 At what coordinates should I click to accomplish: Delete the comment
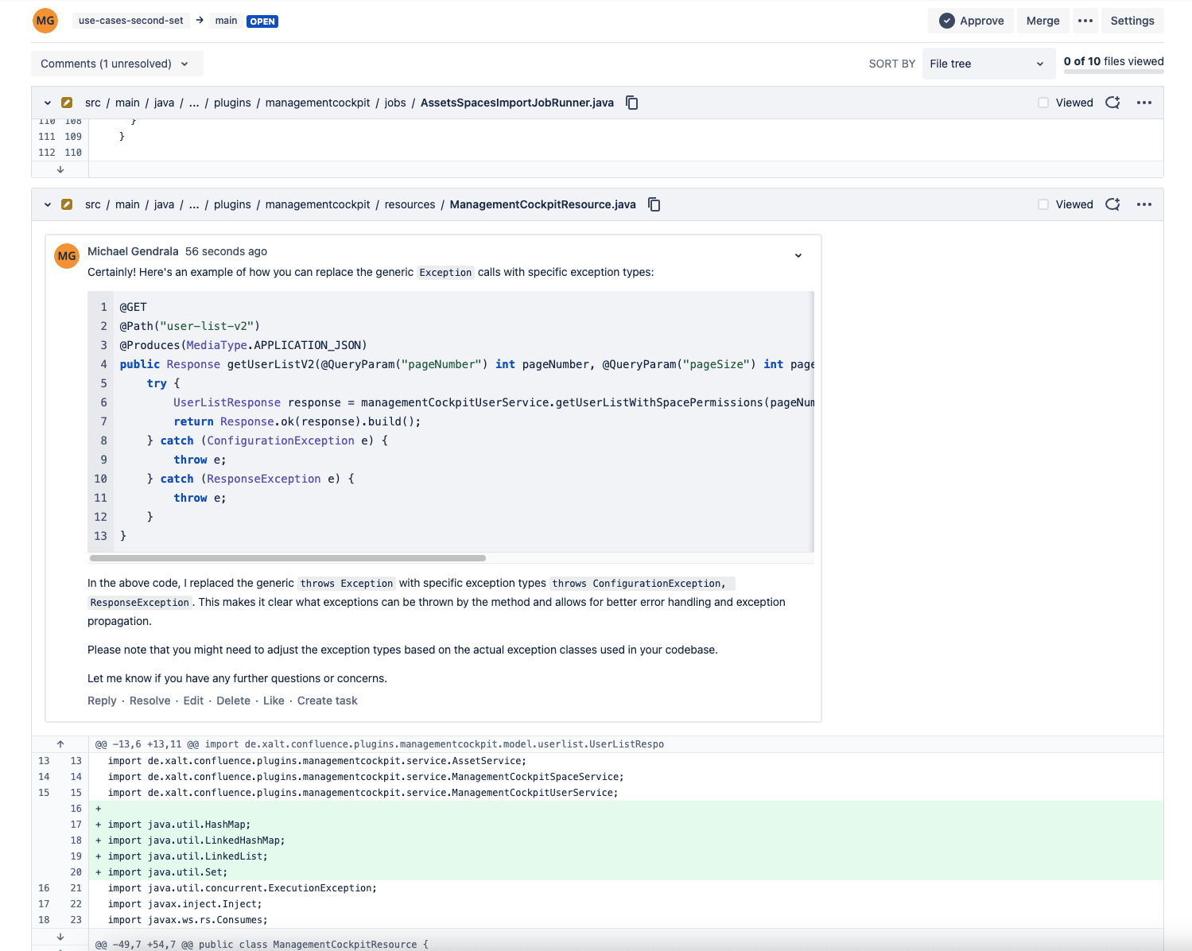[x=233, y=701]
